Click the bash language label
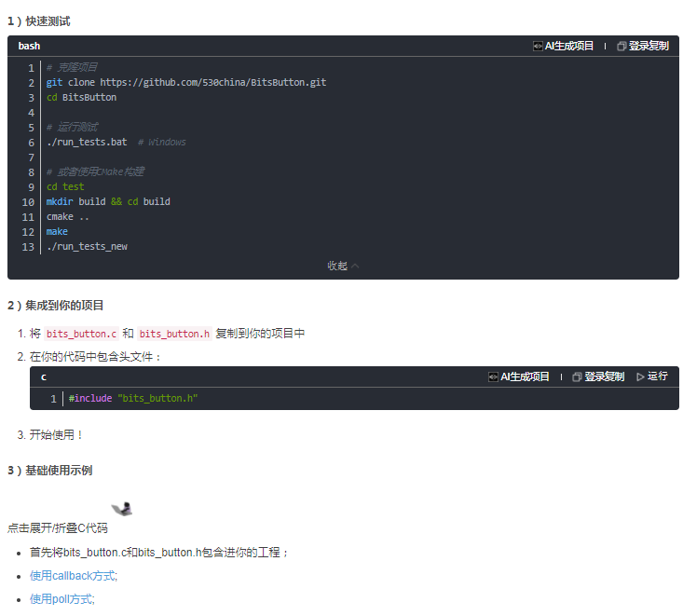This screenshot has width=683, height=616. coord(29,46)
